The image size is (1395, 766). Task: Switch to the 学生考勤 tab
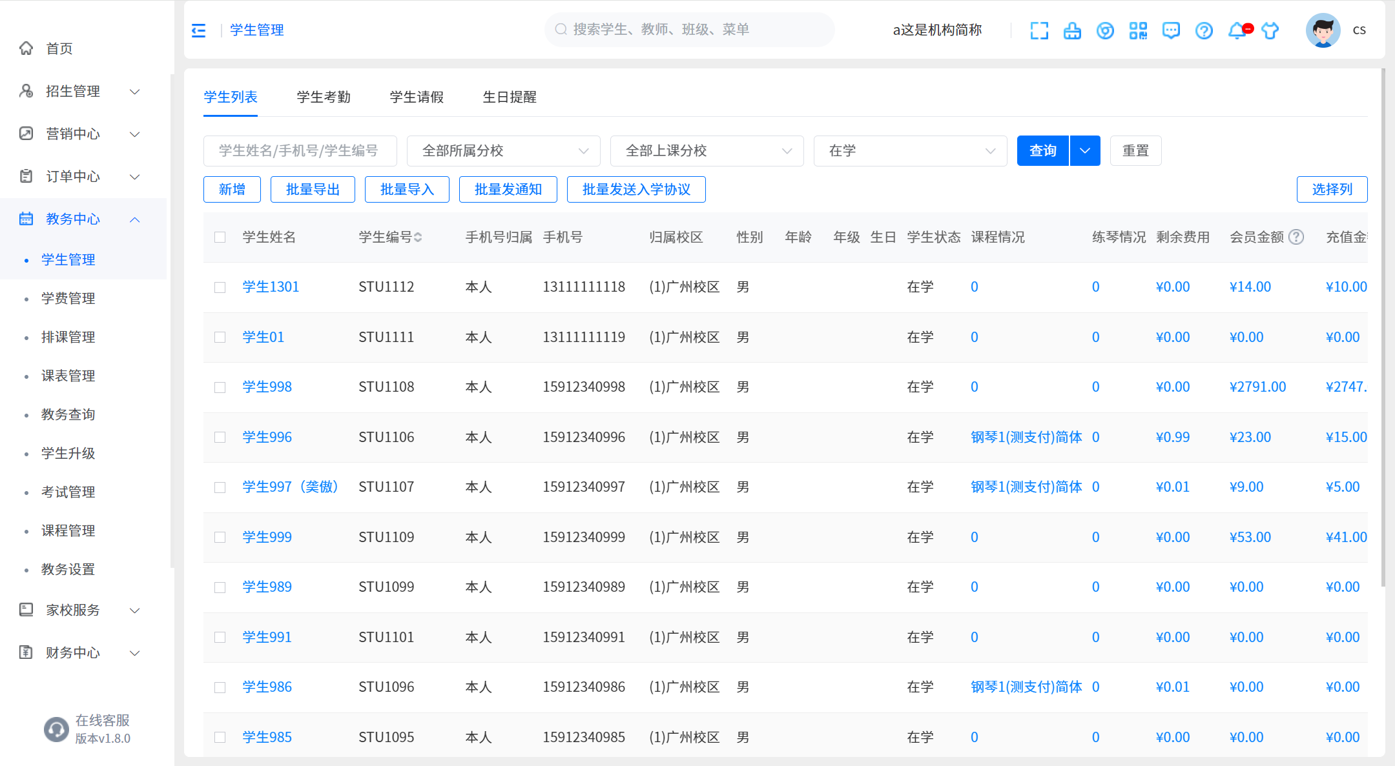pos(324,97)
